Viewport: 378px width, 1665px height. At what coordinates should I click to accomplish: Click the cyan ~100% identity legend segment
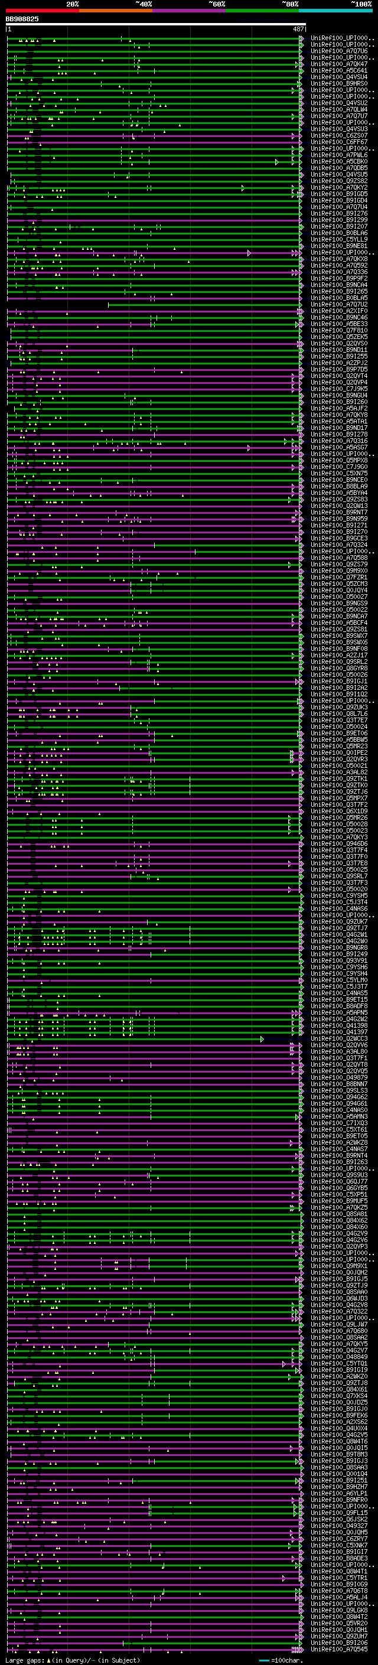335,11
